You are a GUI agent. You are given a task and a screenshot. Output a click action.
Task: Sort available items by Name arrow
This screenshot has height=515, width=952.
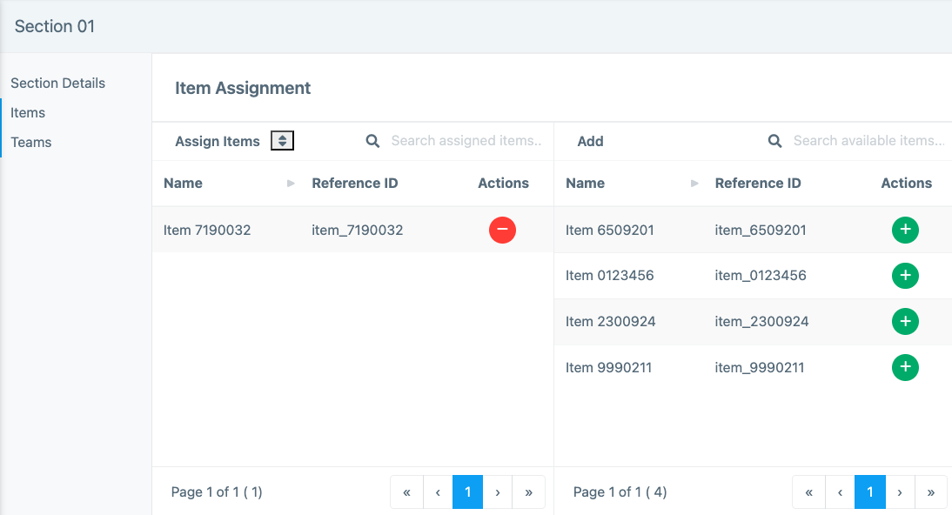[694, 184]
